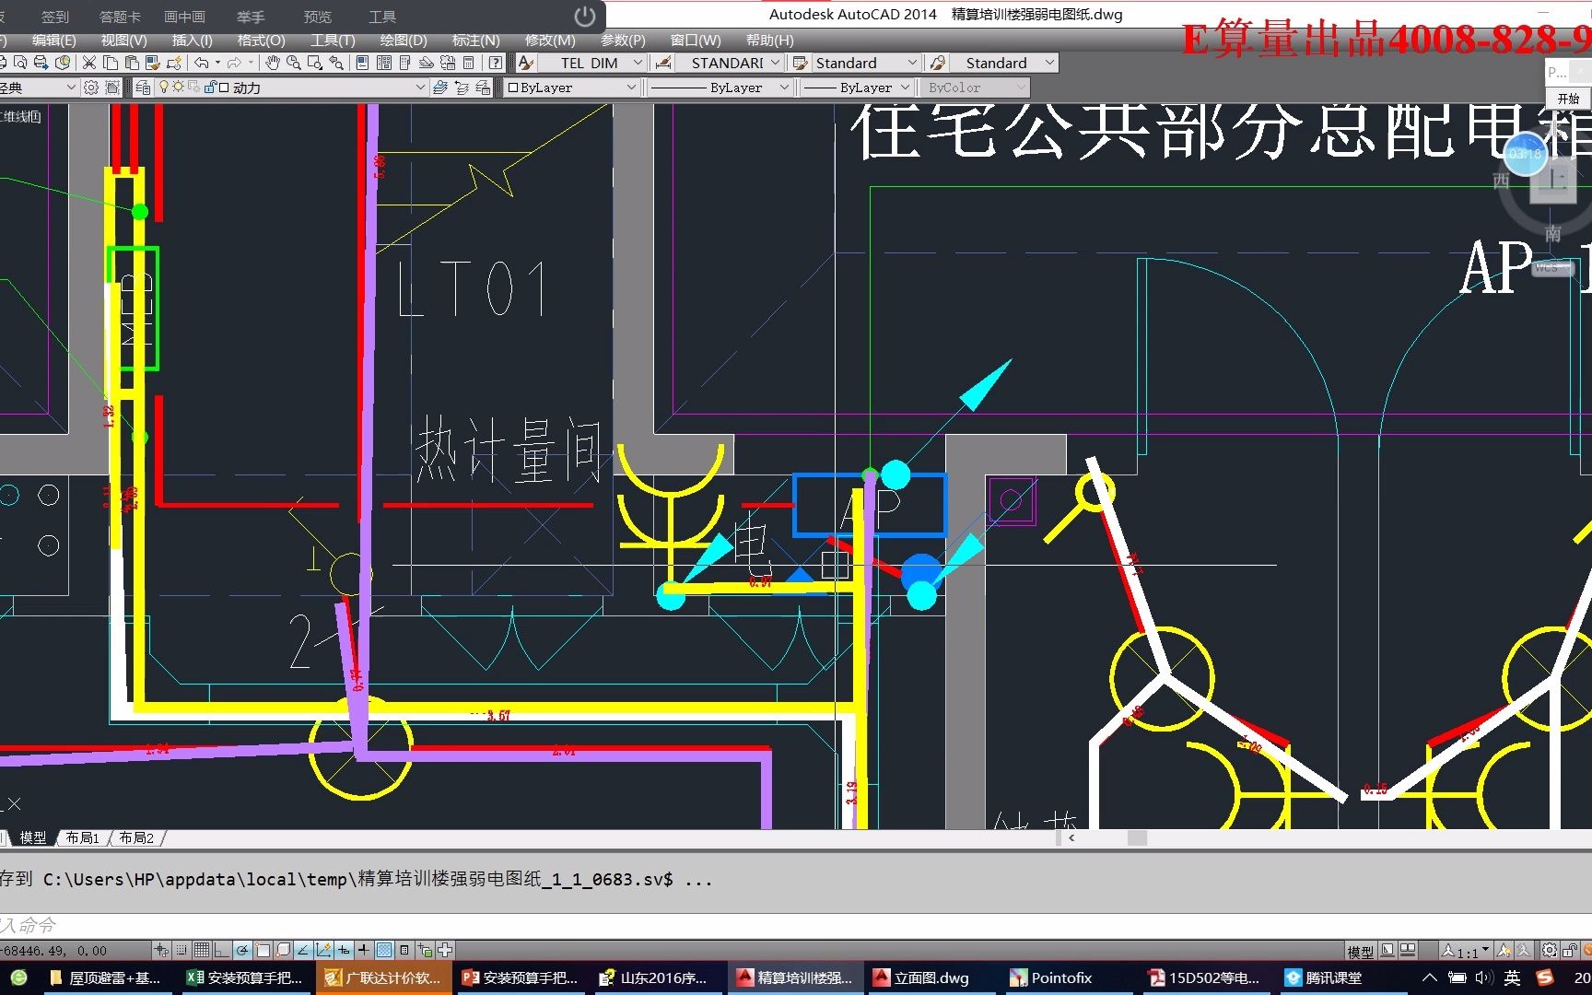The image size is (1592, 995).
Task: Toggle Object Snap Tracking in status bar
Action: coord(303,950)
